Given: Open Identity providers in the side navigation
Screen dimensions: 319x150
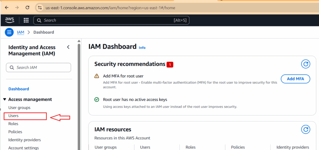Looking at the screenshot, I should 24,140.
